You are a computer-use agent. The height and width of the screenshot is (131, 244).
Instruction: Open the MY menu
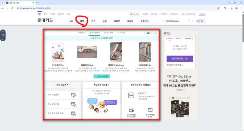[71, 21]
